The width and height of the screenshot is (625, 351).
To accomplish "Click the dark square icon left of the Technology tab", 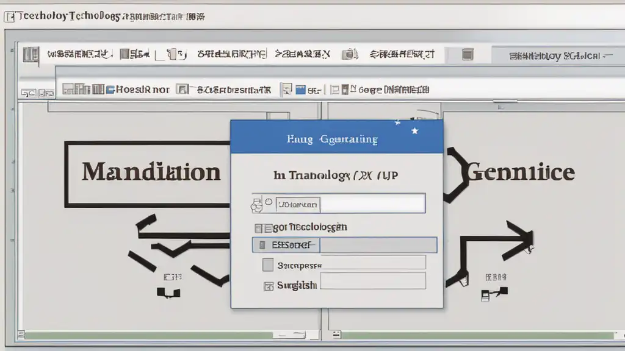I will (468, 54).
